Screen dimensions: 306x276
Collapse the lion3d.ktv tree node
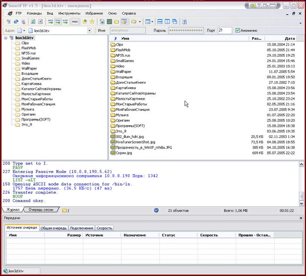6,38
